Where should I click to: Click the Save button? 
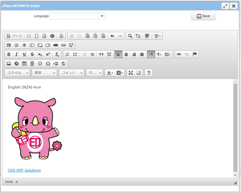[x=203, y=16]
